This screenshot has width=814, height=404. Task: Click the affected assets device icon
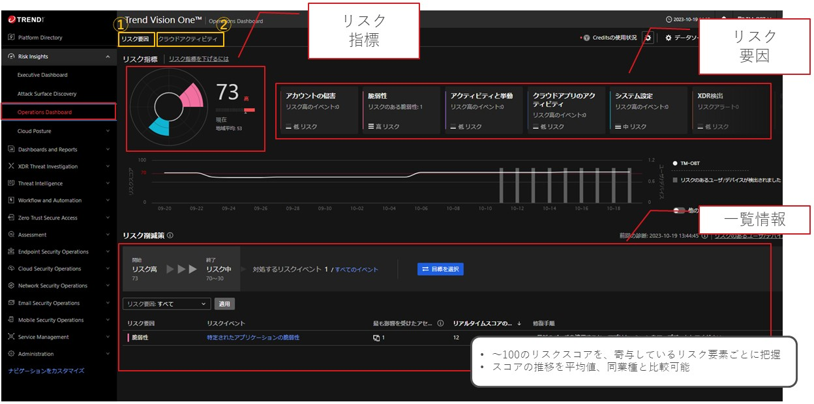tap(376, 338)
